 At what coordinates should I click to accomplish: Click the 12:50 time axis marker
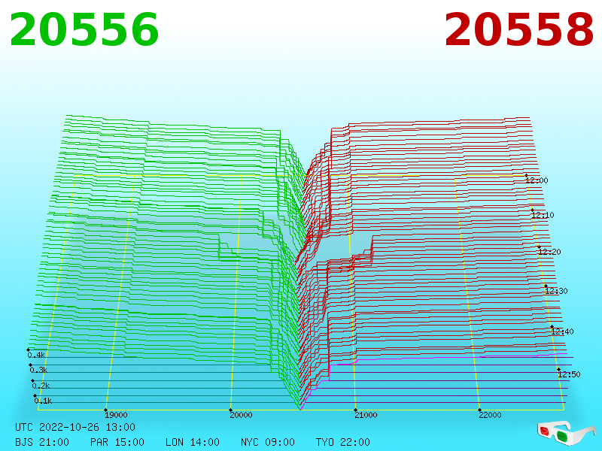point(569,374)
